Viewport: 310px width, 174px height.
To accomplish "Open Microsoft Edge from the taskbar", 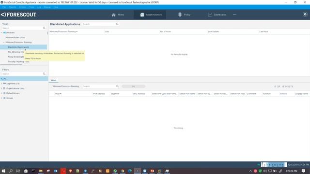I will click(x=130, y=171).
